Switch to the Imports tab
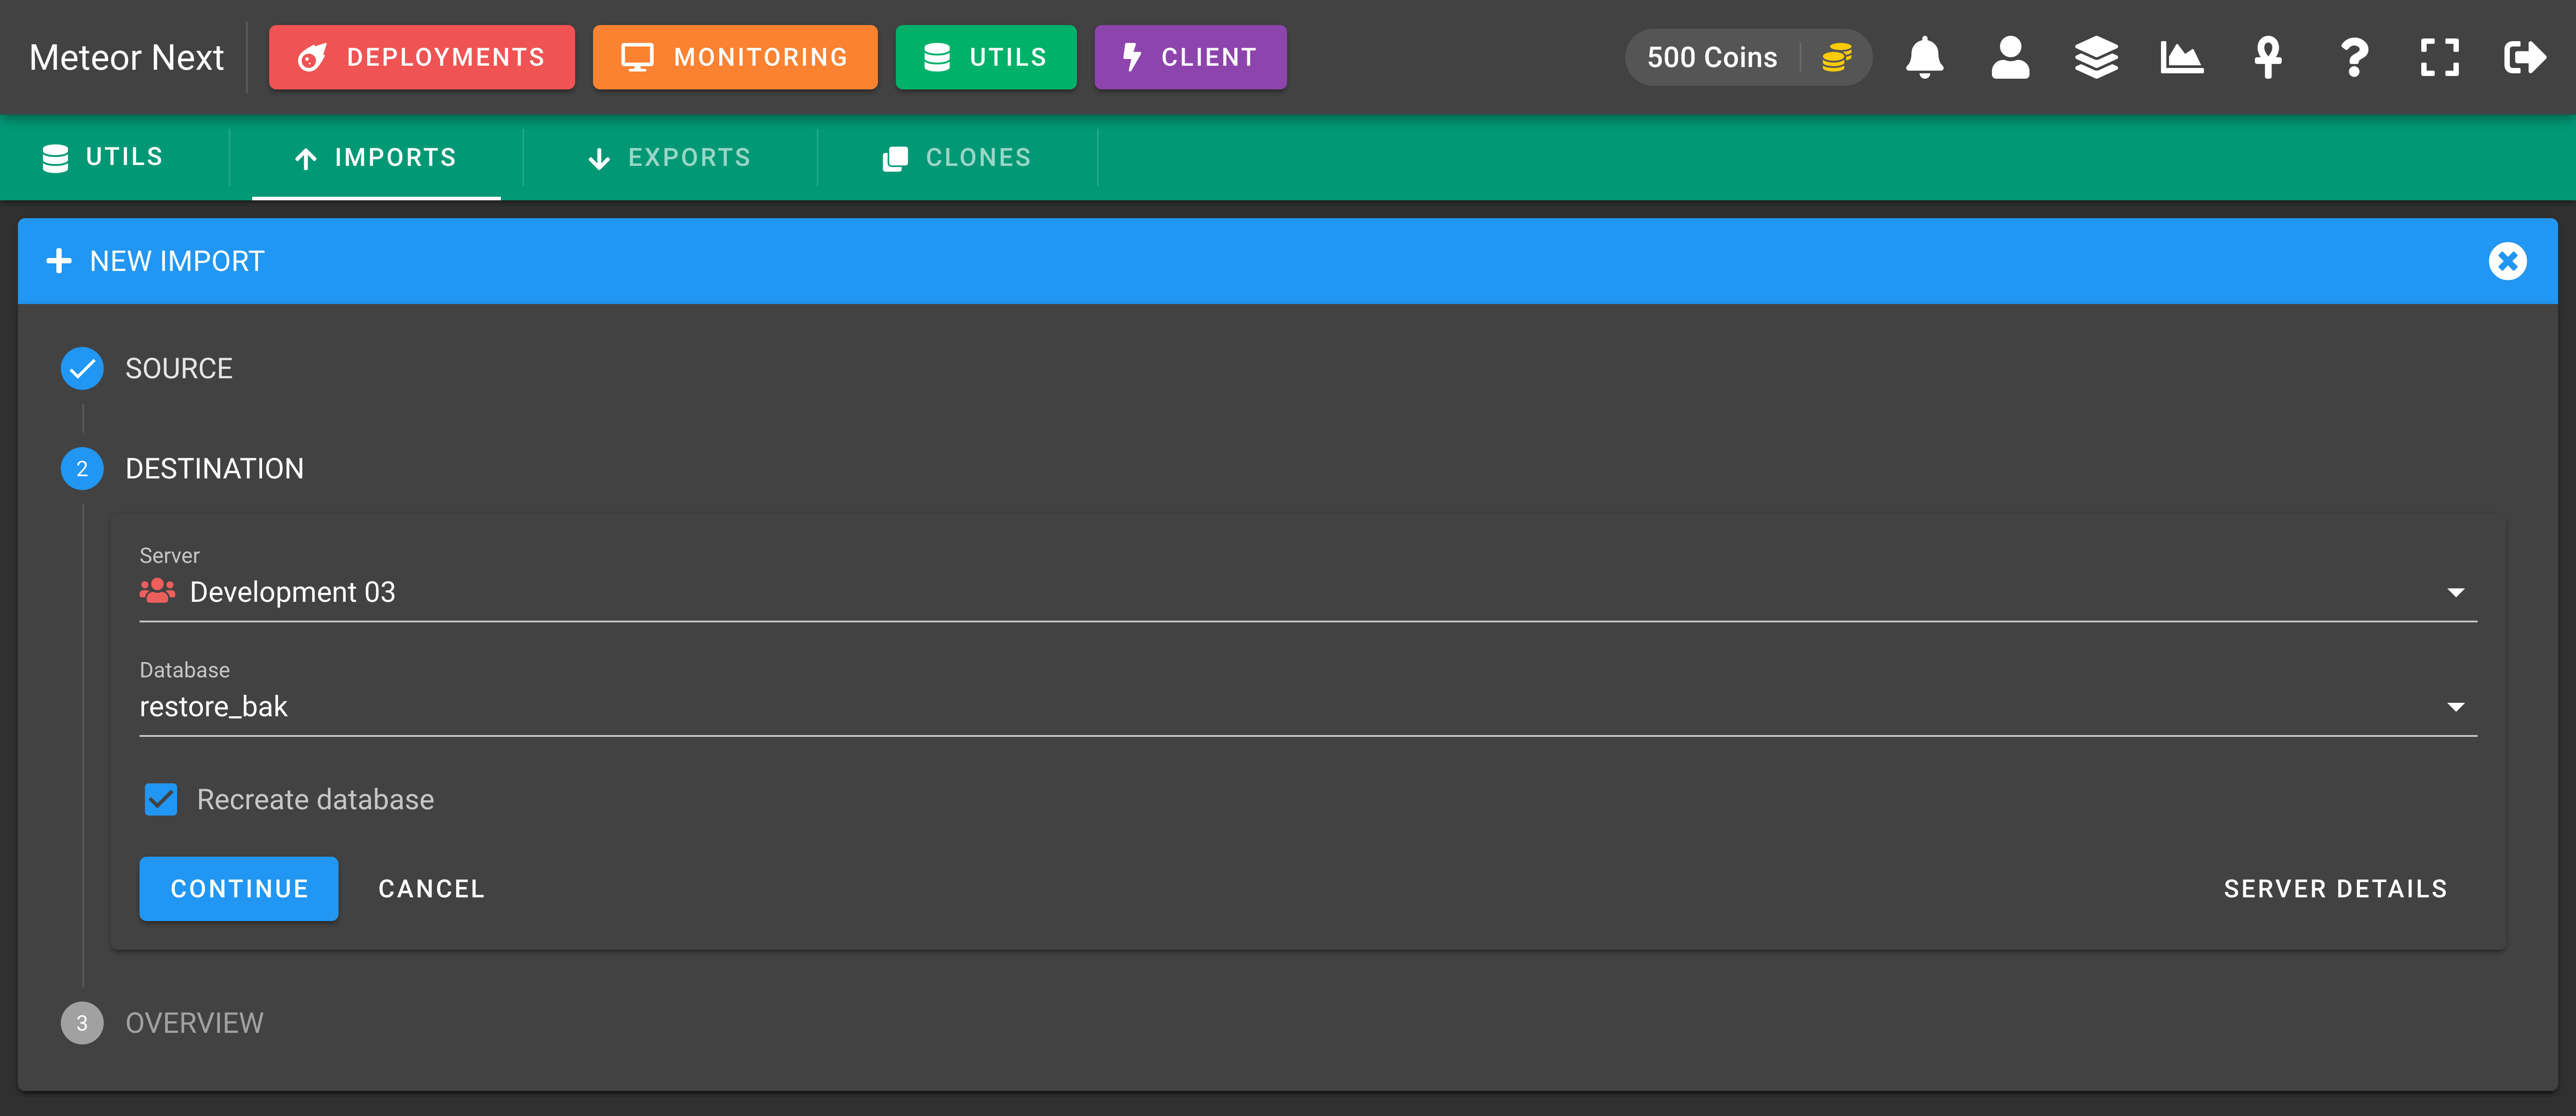Screen dimensions: 2576x1116 pos(376,157)
